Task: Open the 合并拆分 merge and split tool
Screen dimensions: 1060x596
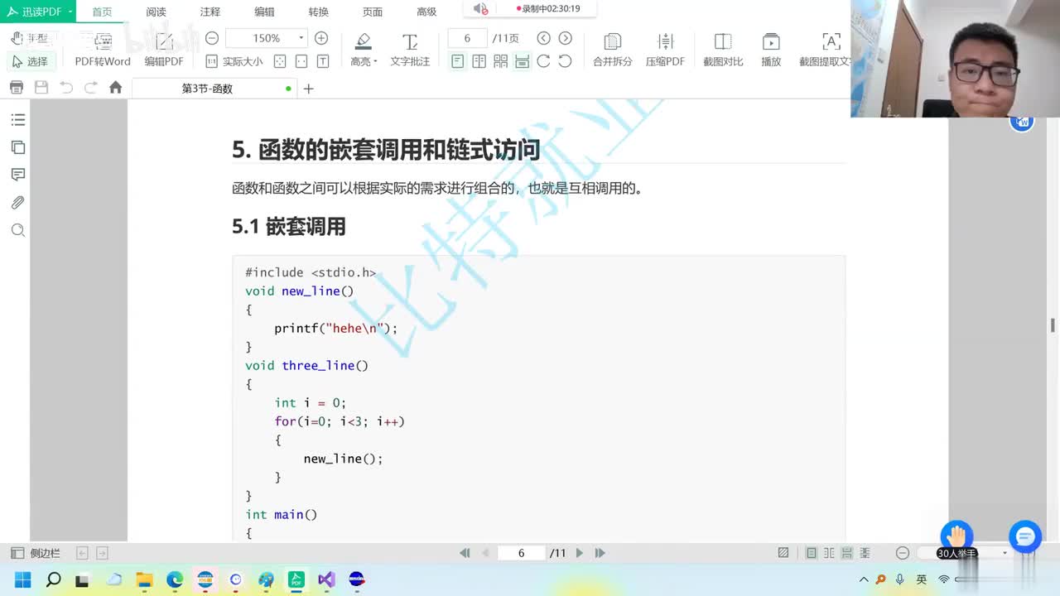Action: tap(612, 50)
